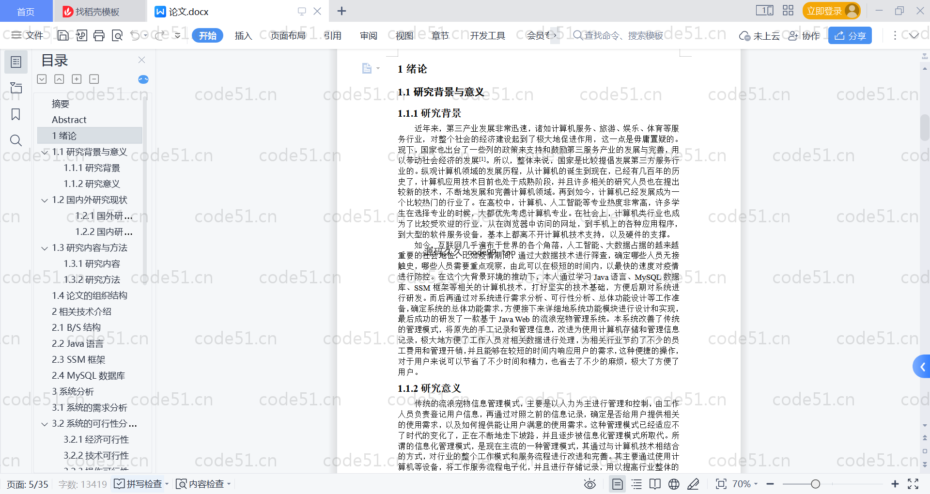Open the 引用 ribbon tab

333,35
